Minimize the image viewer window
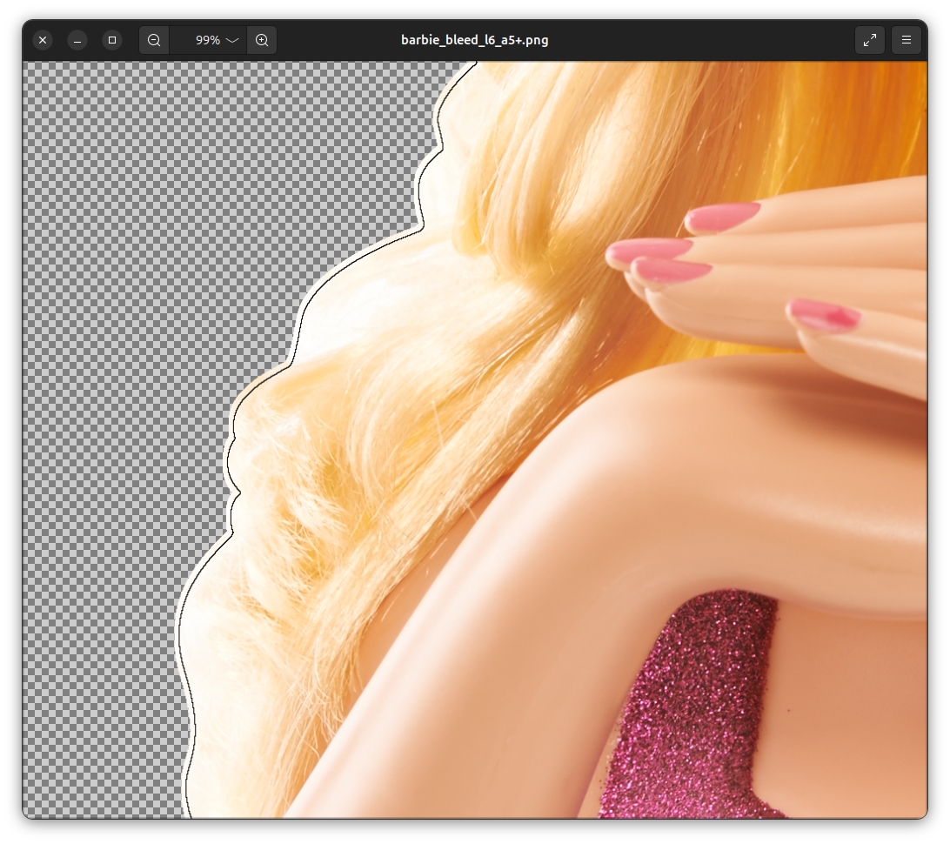Viewport: 950px width, 844px height. pyautogui.click(x=77, y=40)
